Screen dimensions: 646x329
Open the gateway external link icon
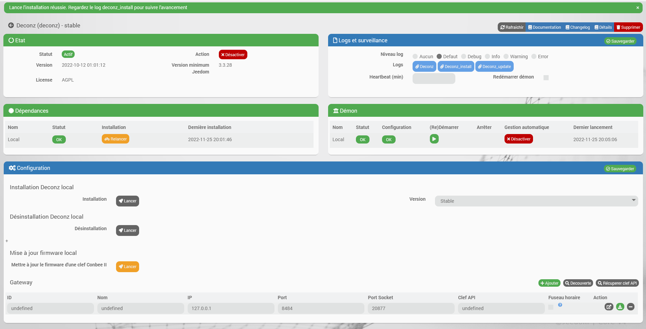(x=609, y=307)
